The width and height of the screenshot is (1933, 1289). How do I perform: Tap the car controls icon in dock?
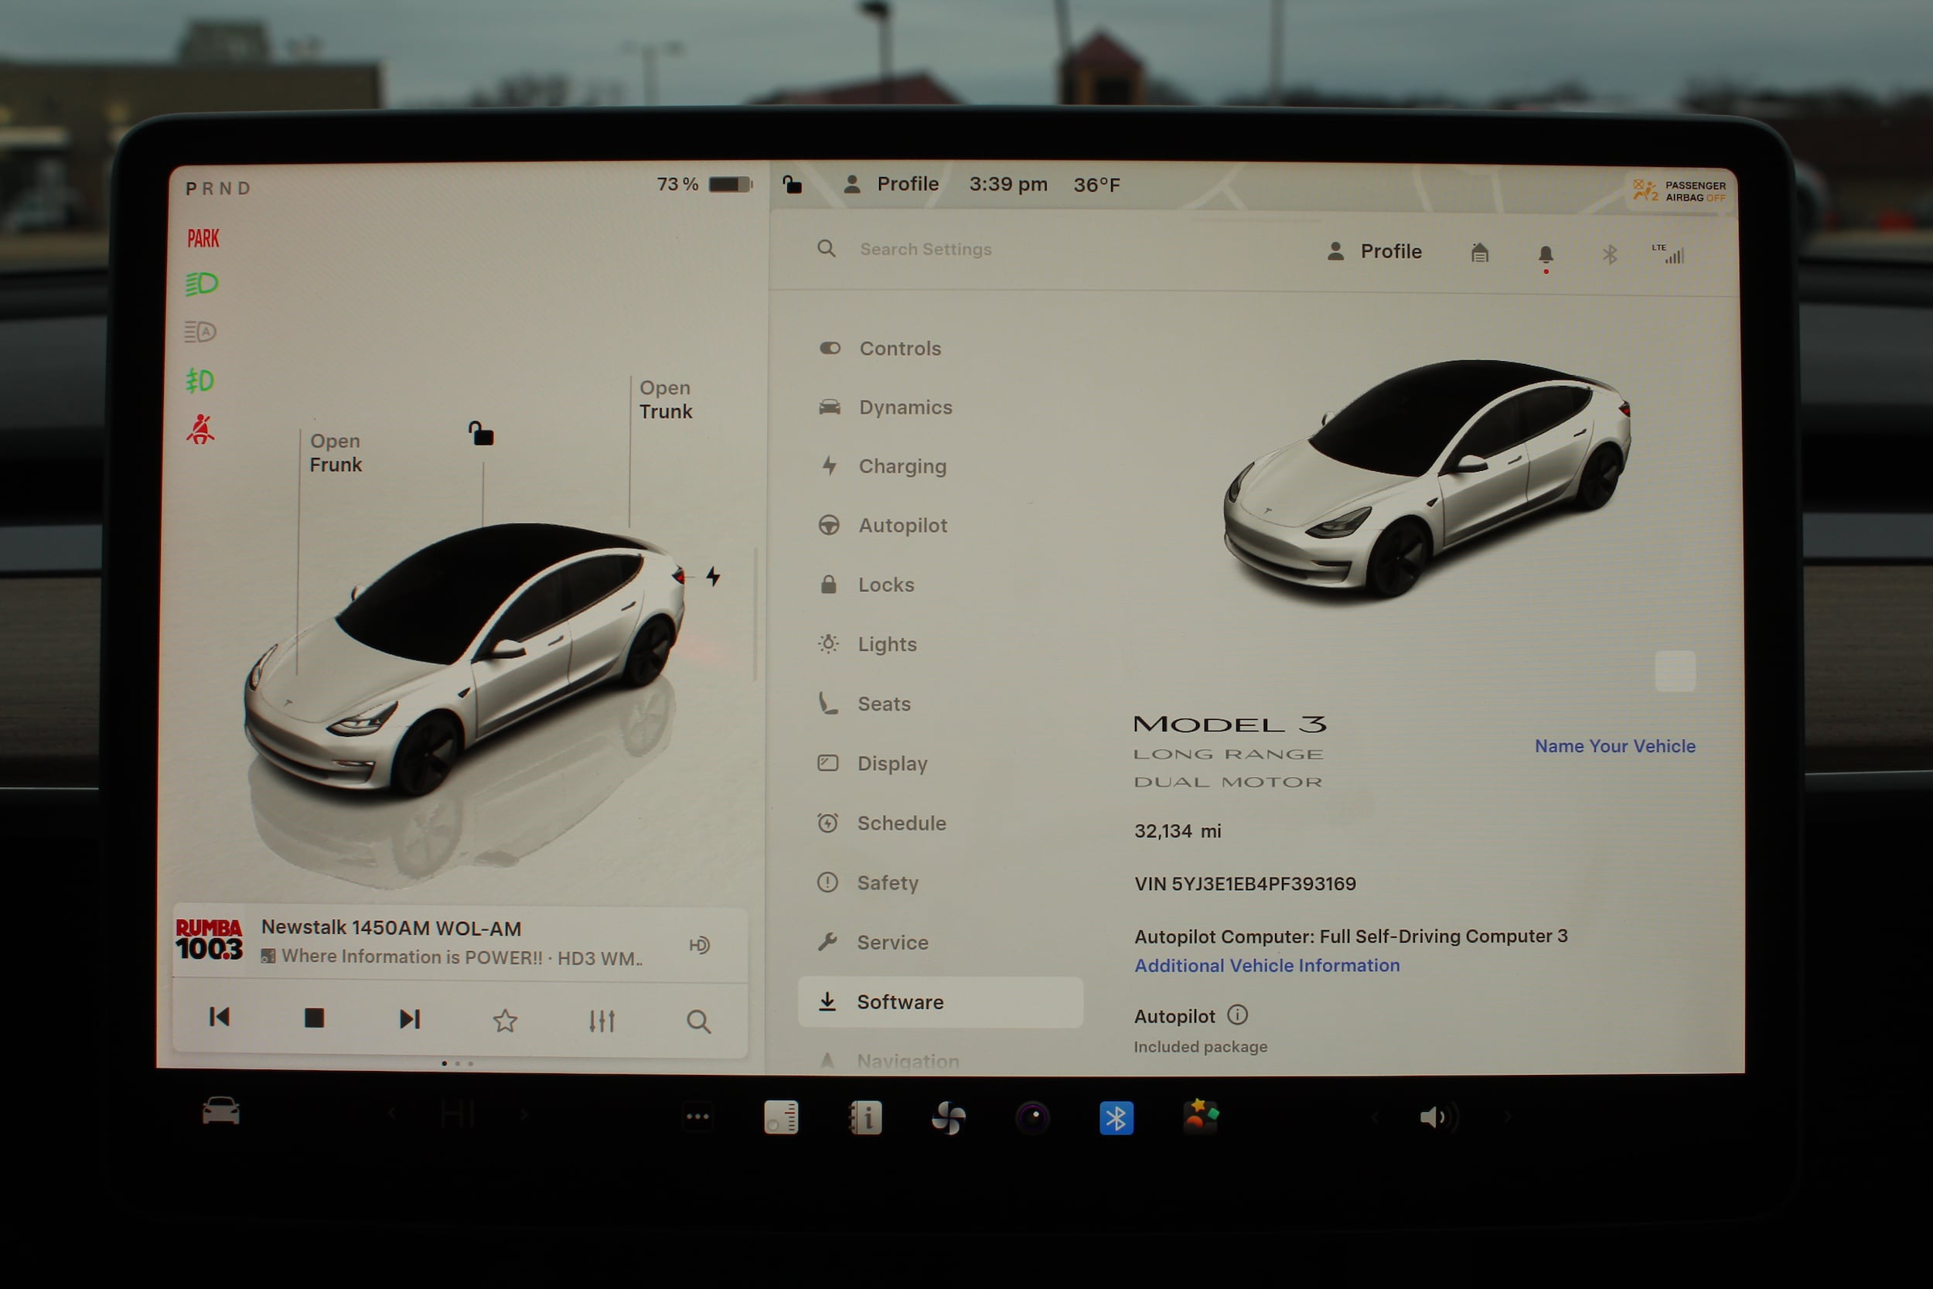click(x=220, y=1111)
